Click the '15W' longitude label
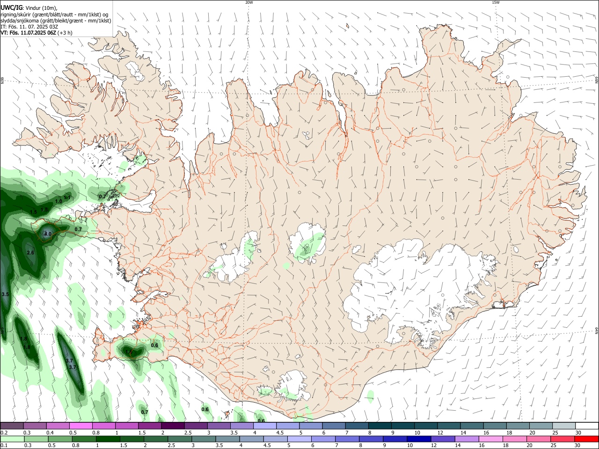Viewport: 599px width, 449px height. point(496,2)
